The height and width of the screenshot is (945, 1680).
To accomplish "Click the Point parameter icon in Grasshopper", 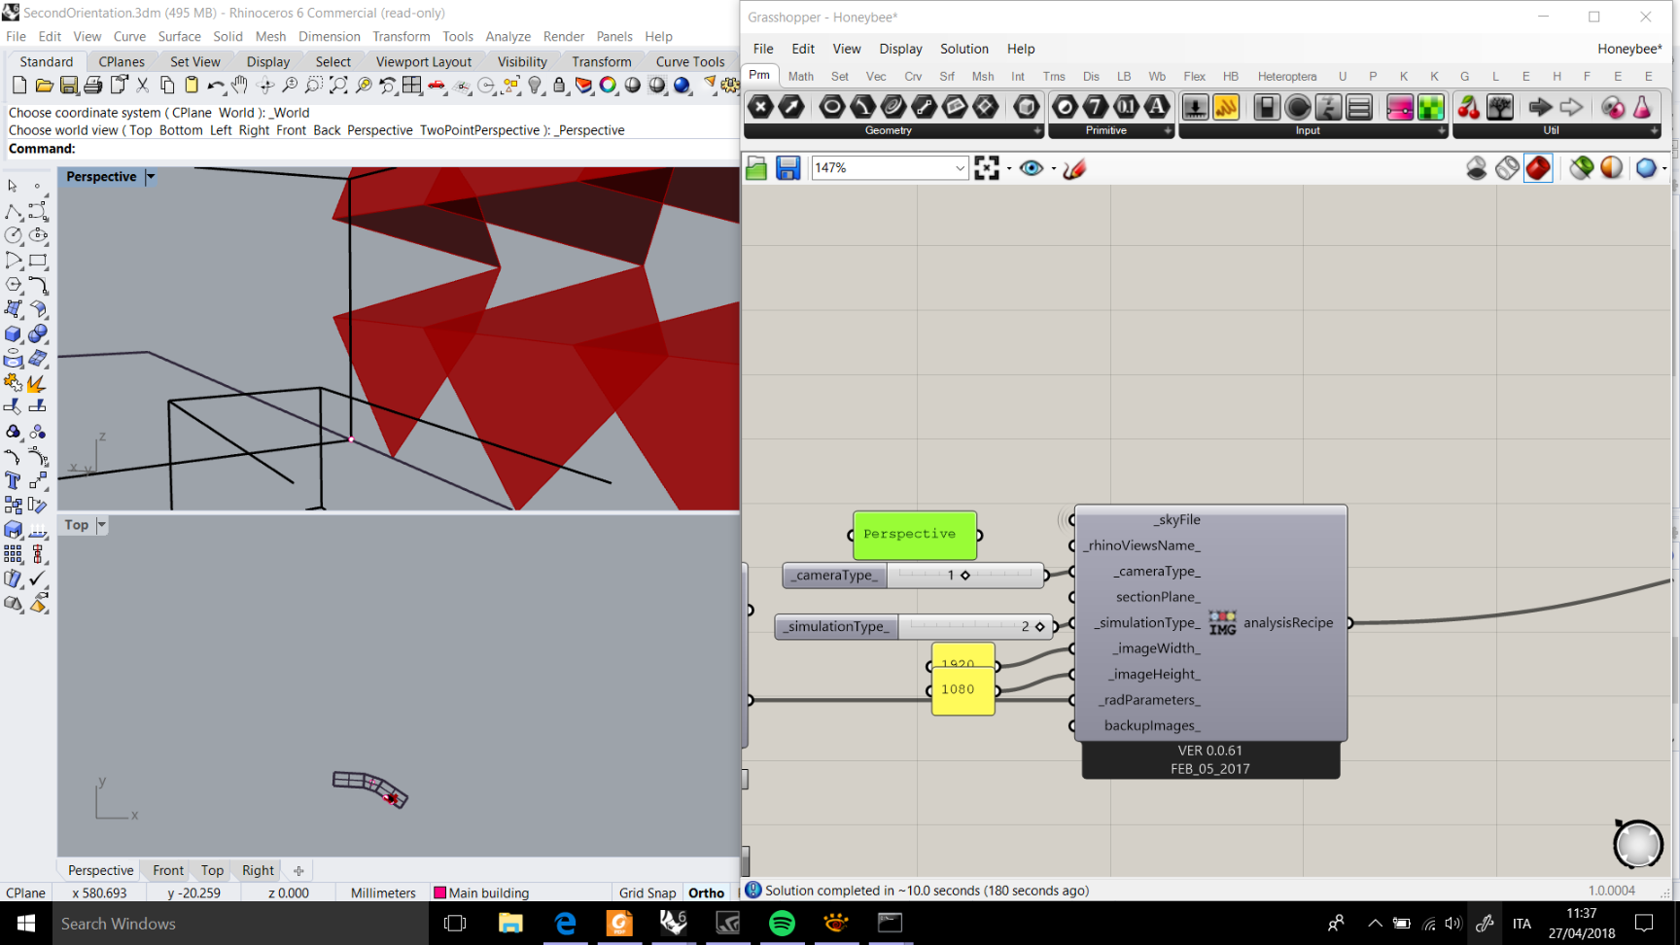I will 761,107.
